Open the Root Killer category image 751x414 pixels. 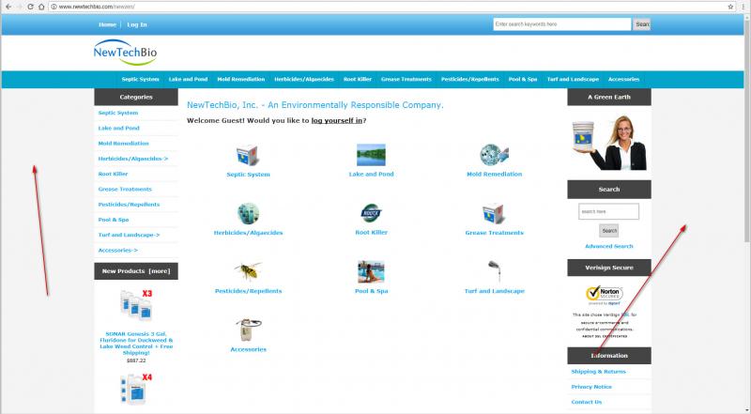[x=371, y=213]
